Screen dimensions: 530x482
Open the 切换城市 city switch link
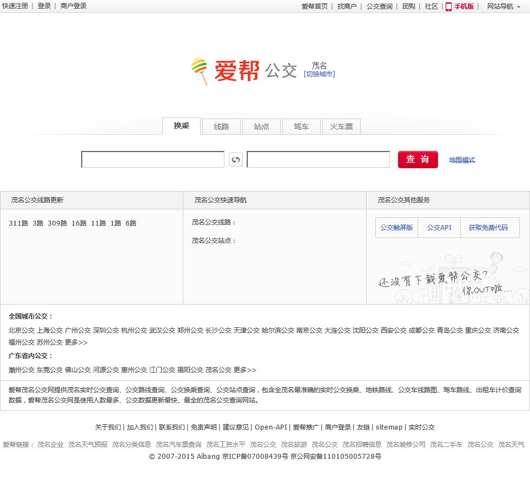point(320,74)
